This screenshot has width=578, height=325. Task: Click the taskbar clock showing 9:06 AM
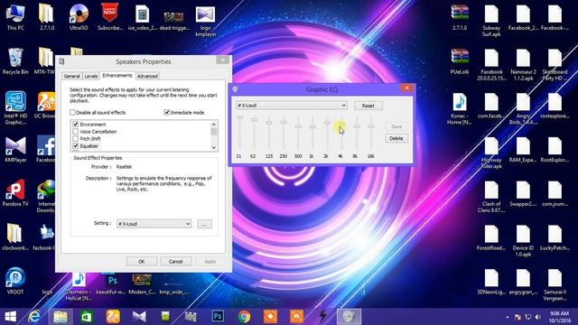(x=560, y=317)
